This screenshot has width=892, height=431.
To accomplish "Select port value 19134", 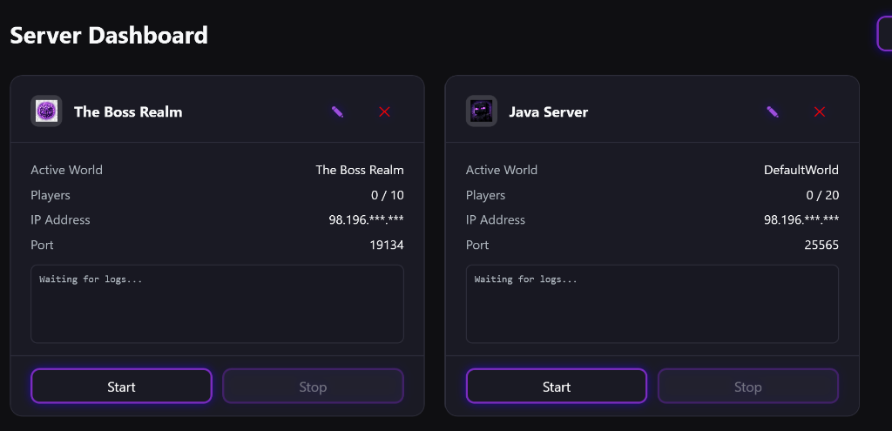I will tap(387, 245).
